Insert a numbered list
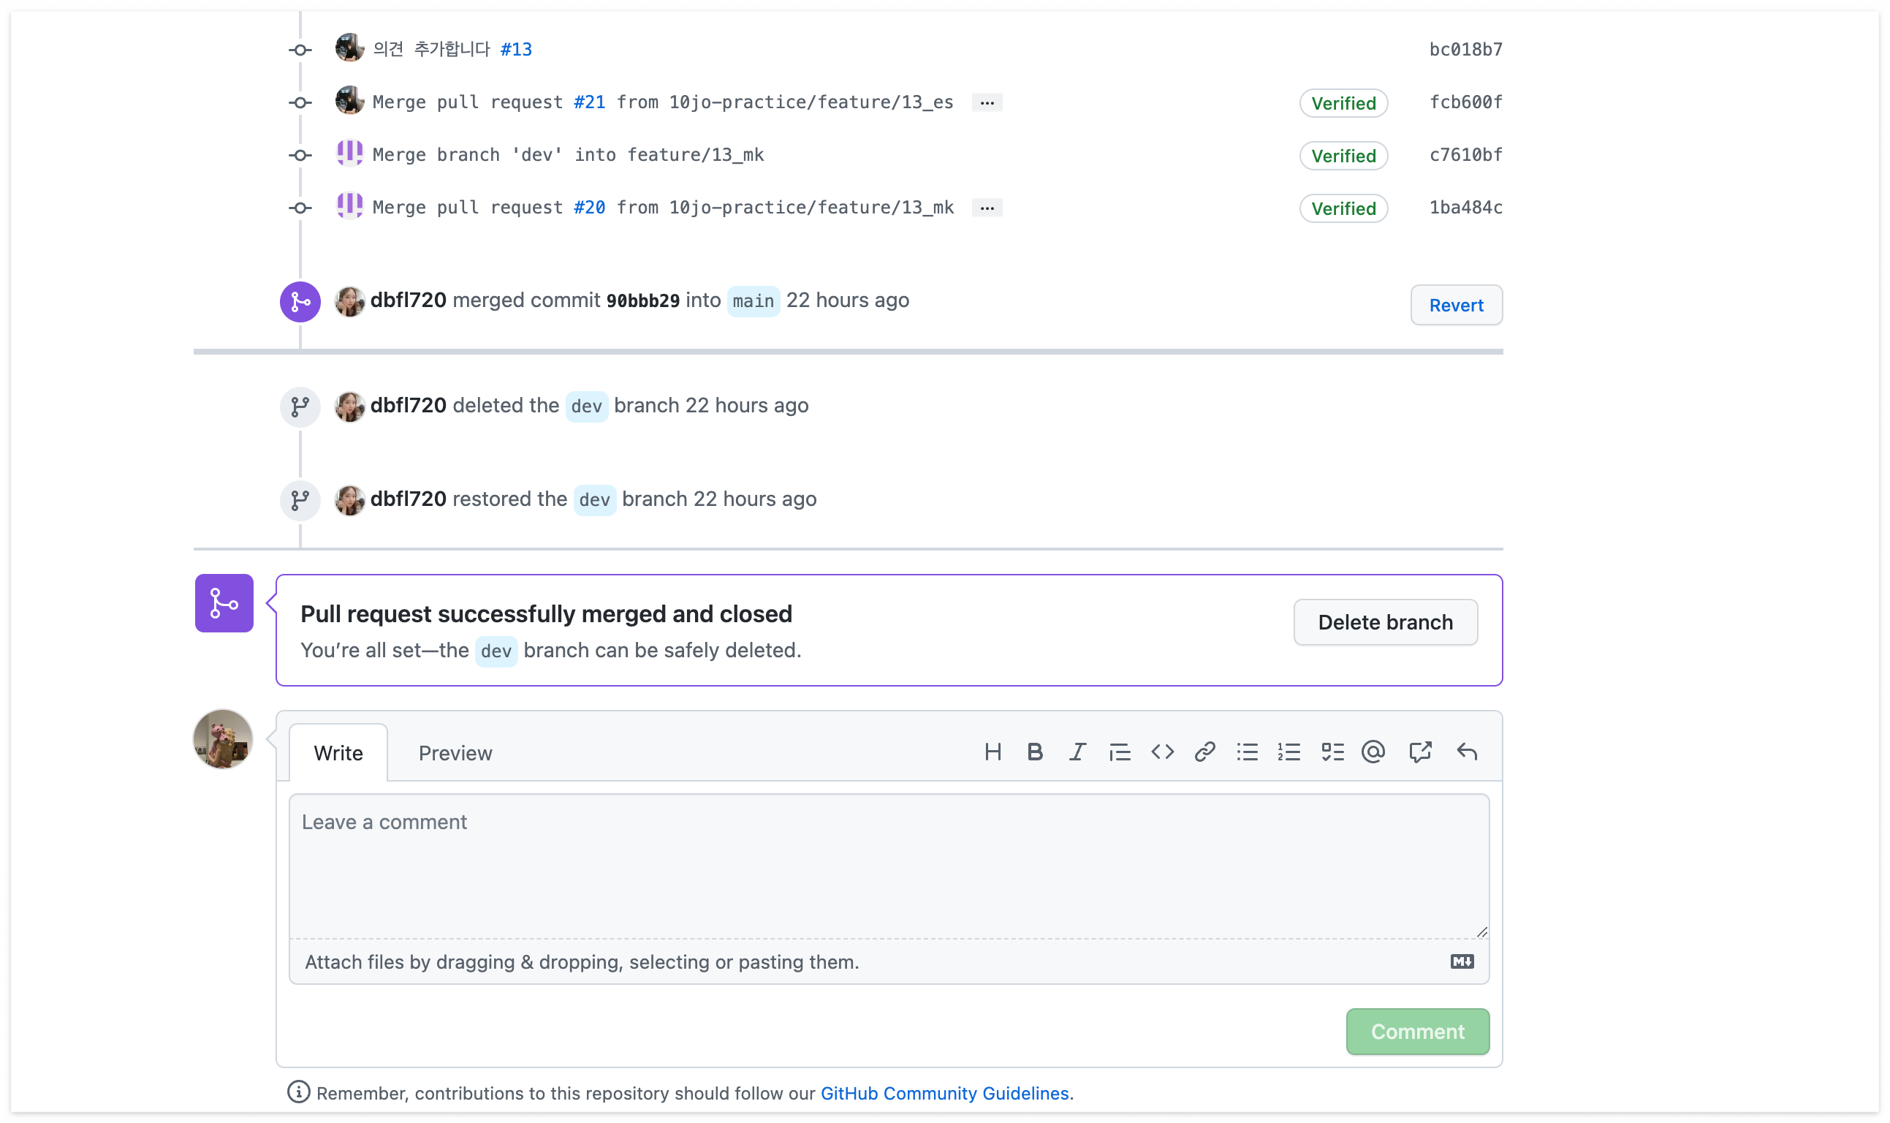 1289,752
